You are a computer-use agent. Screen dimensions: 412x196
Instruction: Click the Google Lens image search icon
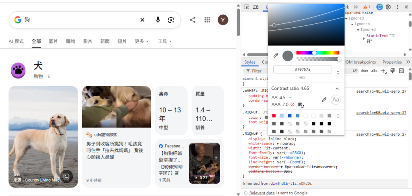coord(171,20)
